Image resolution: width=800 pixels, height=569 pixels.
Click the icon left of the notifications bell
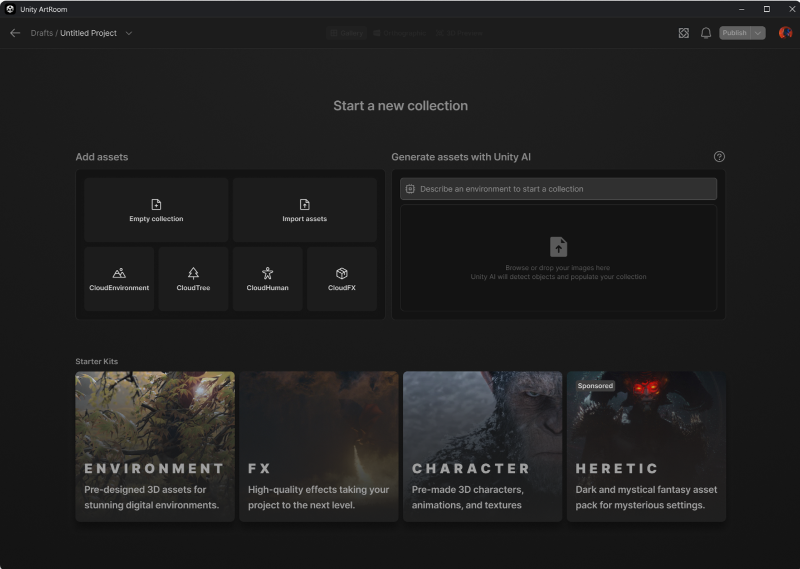pos(684,33)
